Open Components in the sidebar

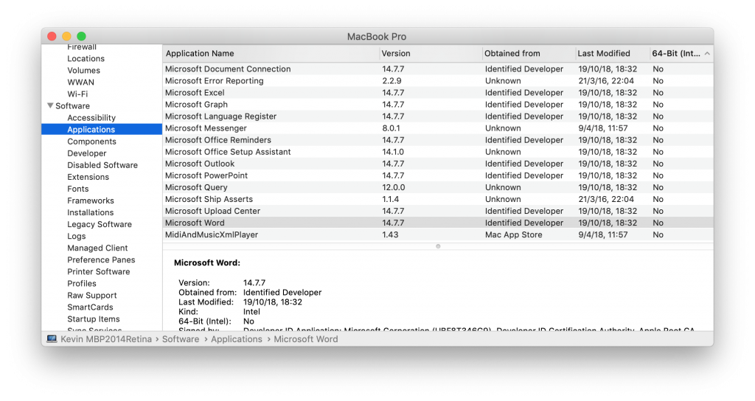pyautogui.click(x=92, y=142)
